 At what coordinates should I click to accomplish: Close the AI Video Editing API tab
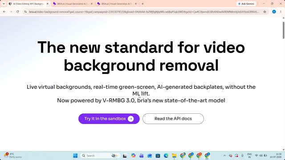click(48, 4)
